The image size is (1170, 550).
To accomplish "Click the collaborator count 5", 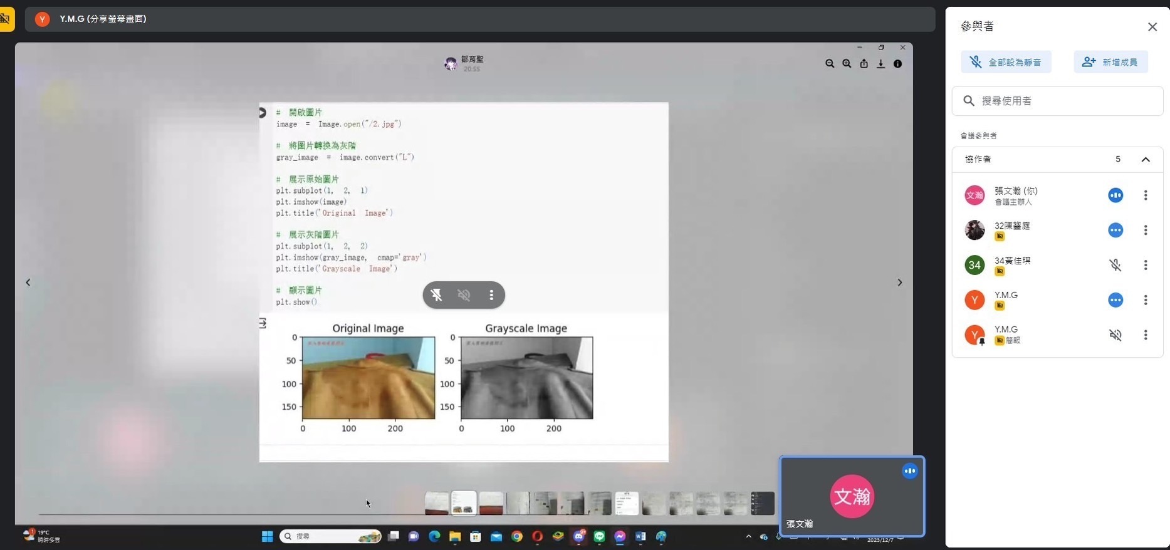I will pos(1117,159).
